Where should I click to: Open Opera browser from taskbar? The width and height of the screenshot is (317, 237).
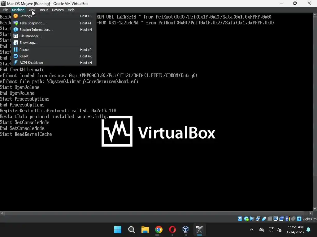(x=172, y=230)
